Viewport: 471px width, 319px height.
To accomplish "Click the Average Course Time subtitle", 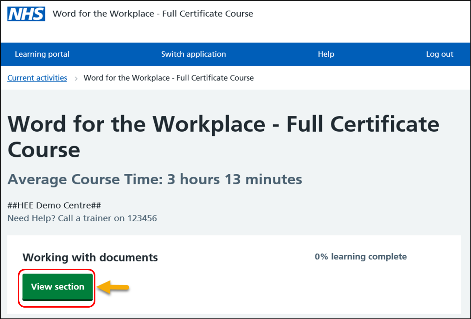I will tap(155, 179).
